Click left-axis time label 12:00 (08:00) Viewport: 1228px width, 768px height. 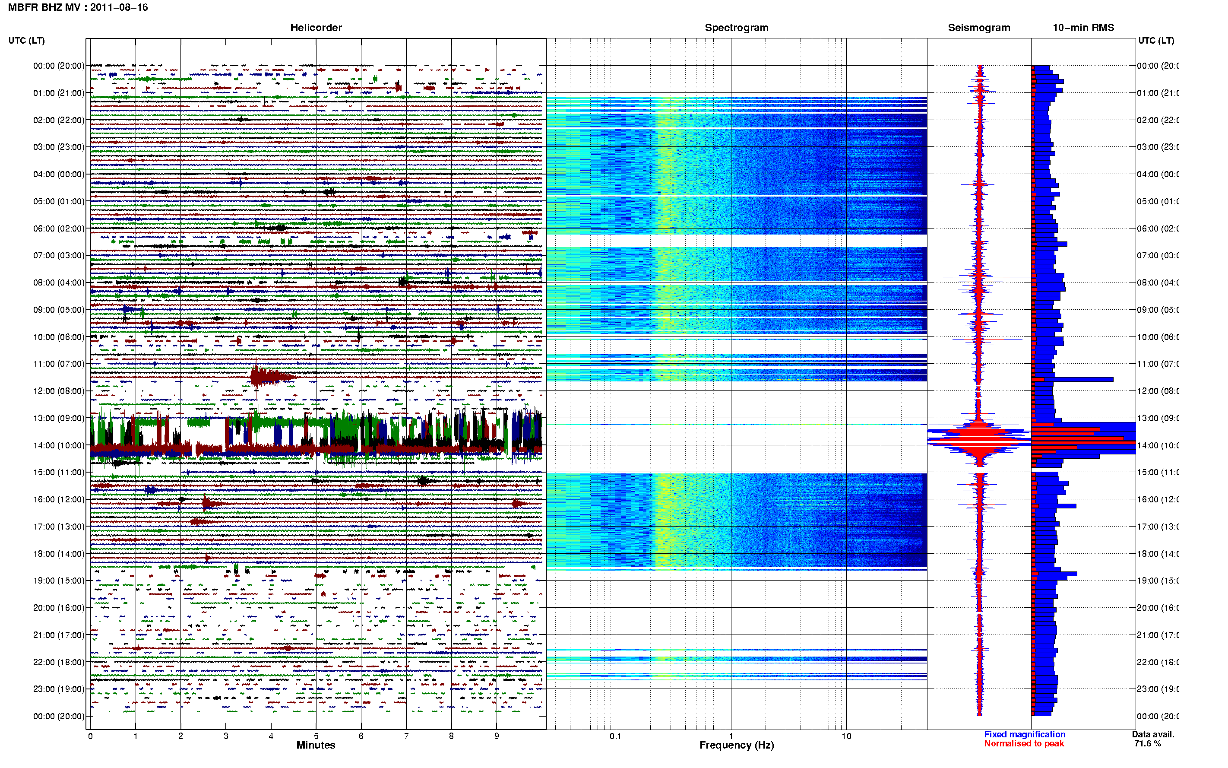(x=59, y=391)
